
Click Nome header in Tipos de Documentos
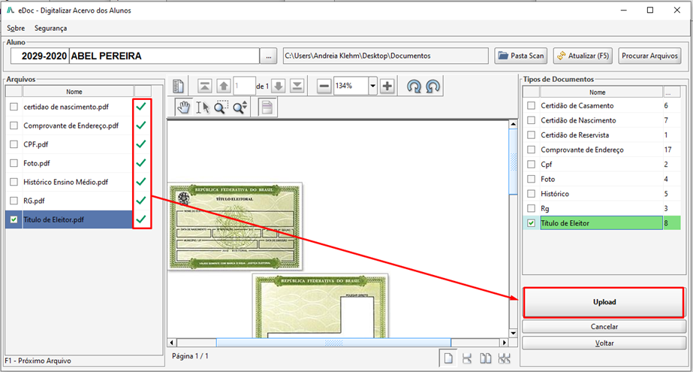pyautogui.click(x=601, y=92)
